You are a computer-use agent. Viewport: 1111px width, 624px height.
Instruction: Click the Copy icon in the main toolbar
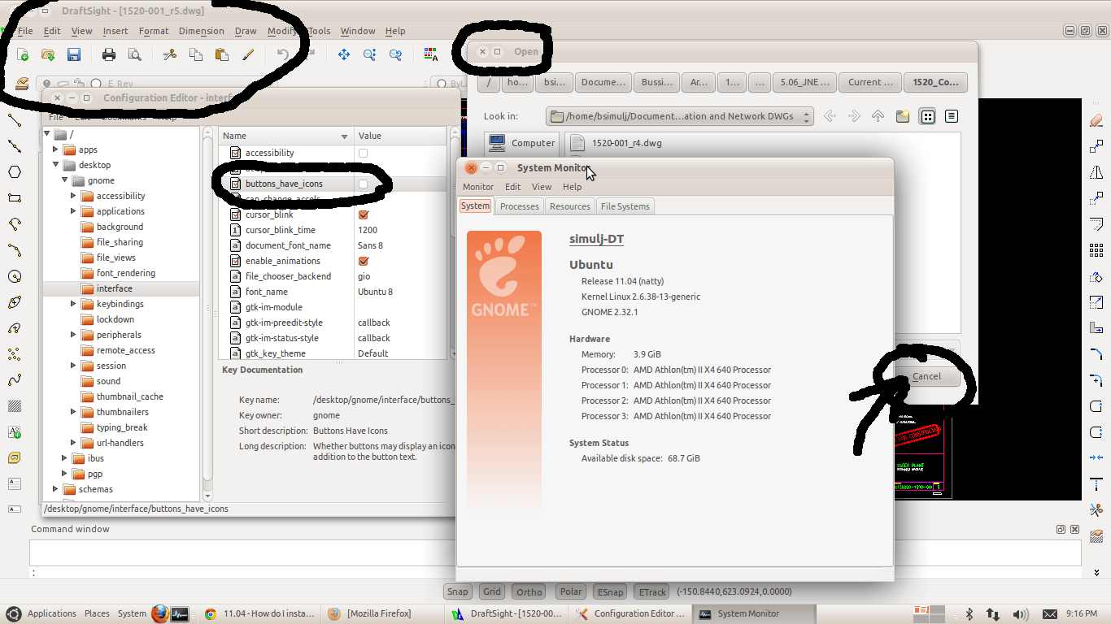(195, 54)
